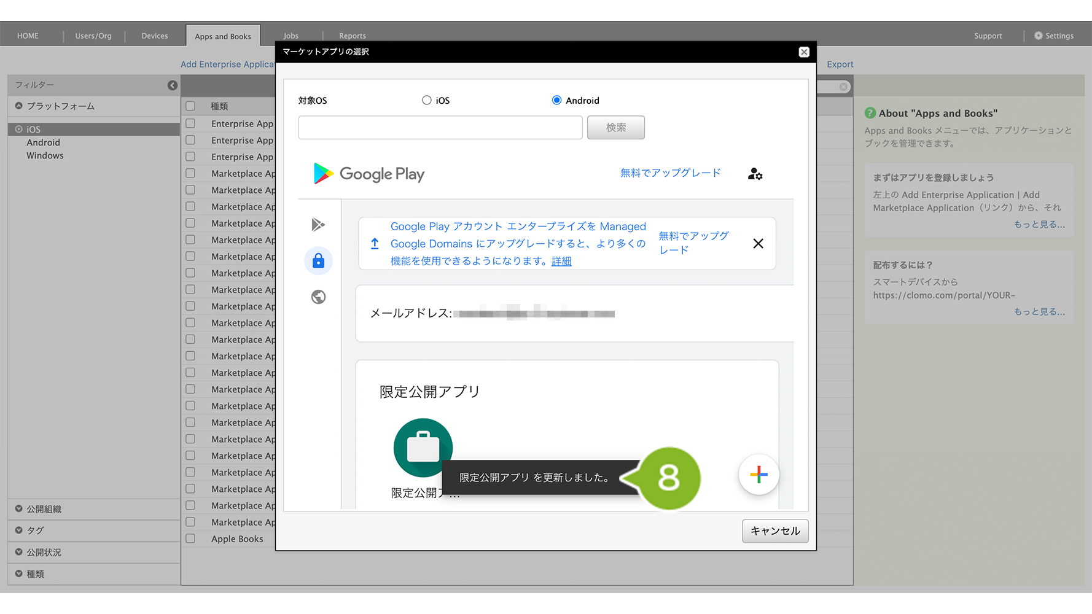Click the About help question icon
This screenshot has height=614, width=1092.
click(x=870, y=113)
